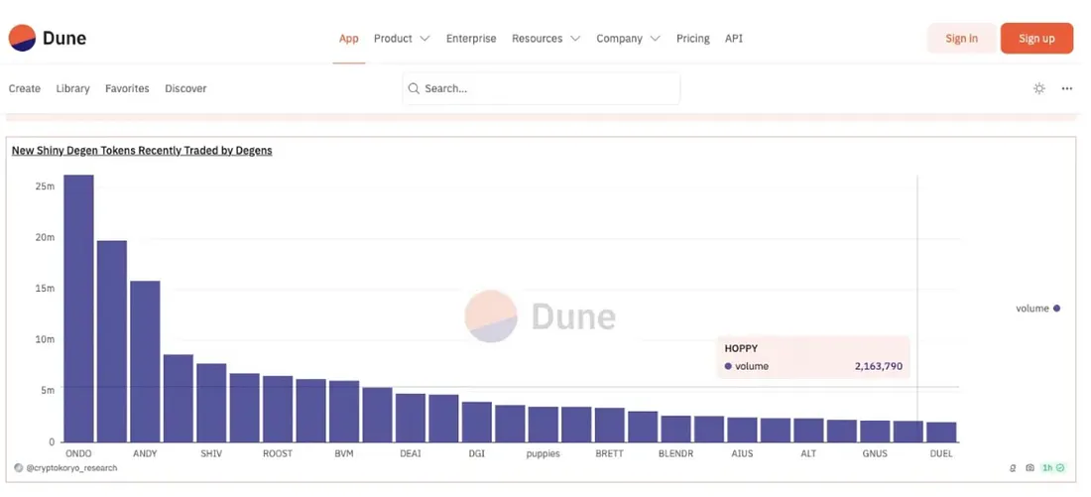Click the Sign in button
This screenshot has height=497, width=1091.
tap(962, 39)
